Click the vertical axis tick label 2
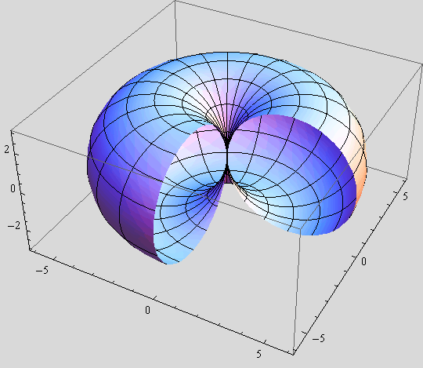The width and height of the screenshot is (423, 368). pos(7,149)
